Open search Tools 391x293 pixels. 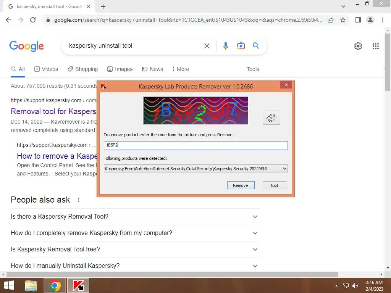253,69
